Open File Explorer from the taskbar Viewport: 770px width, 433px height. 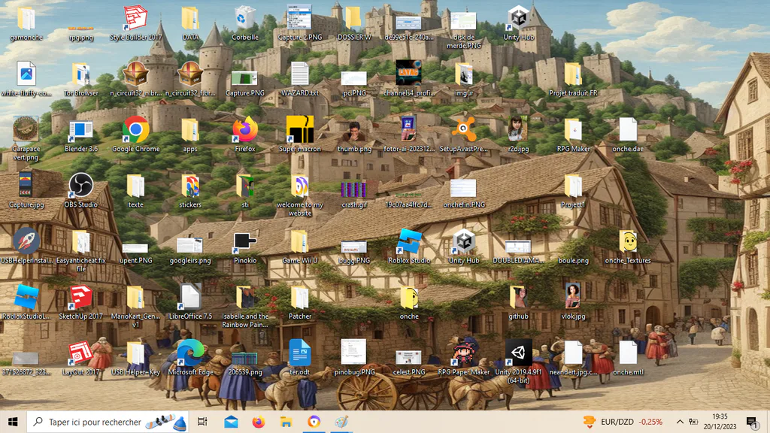(286, 422)
